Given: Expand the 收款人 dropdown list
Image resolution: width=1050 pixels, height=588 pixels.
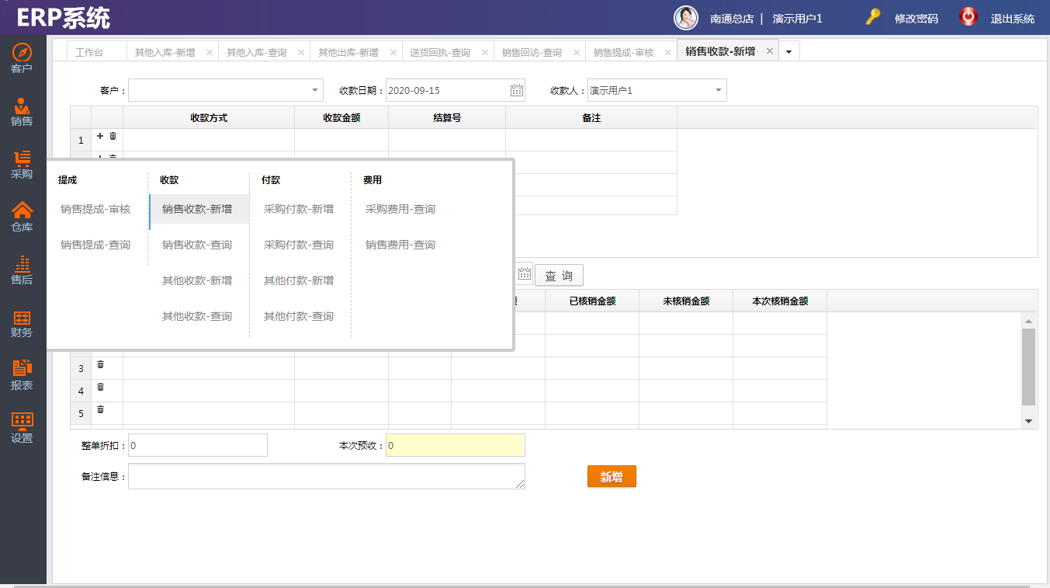Looking at the screenshot, I should 719,91.
